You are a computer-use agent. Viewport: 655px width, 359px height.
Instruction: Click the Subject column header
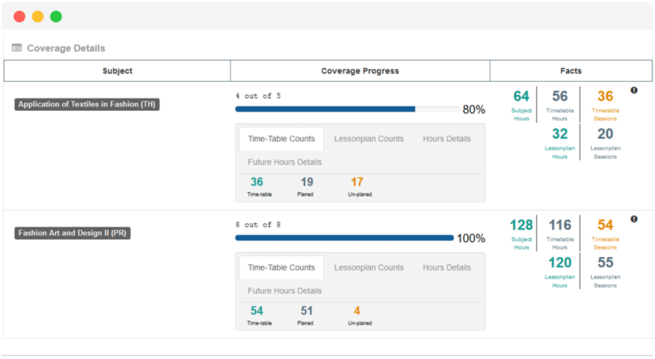tap(118, 71)
